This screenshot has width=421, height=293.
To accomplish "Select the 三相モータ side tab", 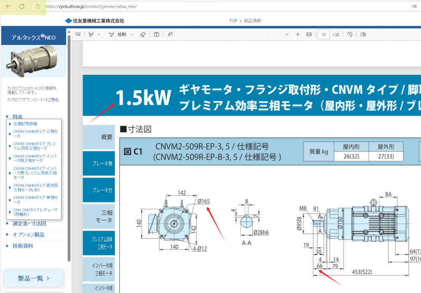I will point(99,216).
